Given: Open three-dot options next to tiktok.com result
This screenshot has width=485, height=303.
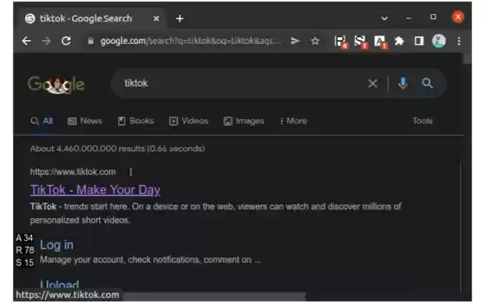Looking at the screenshot, I should coord(131,172).
